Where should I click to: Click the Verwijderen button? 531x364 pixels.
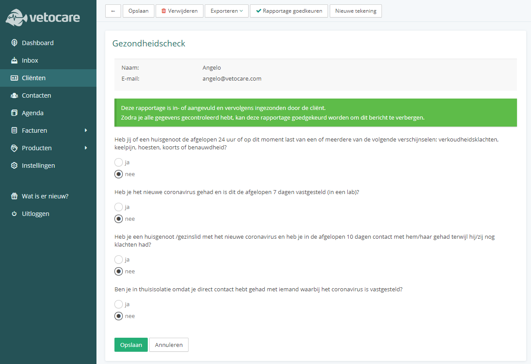(x=179, y=11)
